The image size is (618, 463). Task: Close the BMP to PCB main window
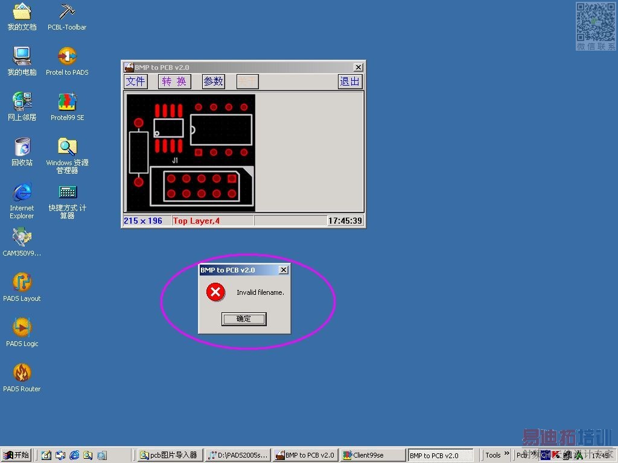click(x=358, y=68)
